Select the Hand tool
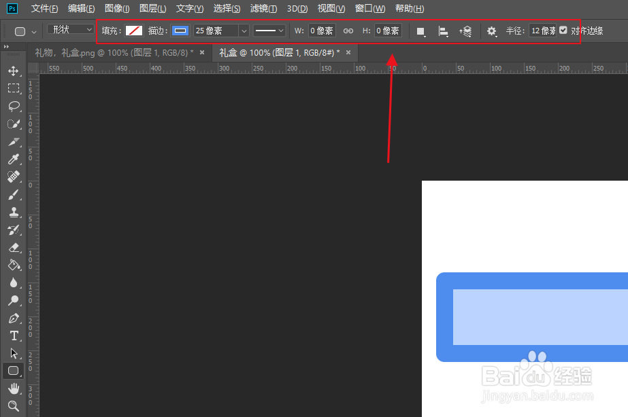Screen dimensions: 628x417 click(x=13, y=388)
